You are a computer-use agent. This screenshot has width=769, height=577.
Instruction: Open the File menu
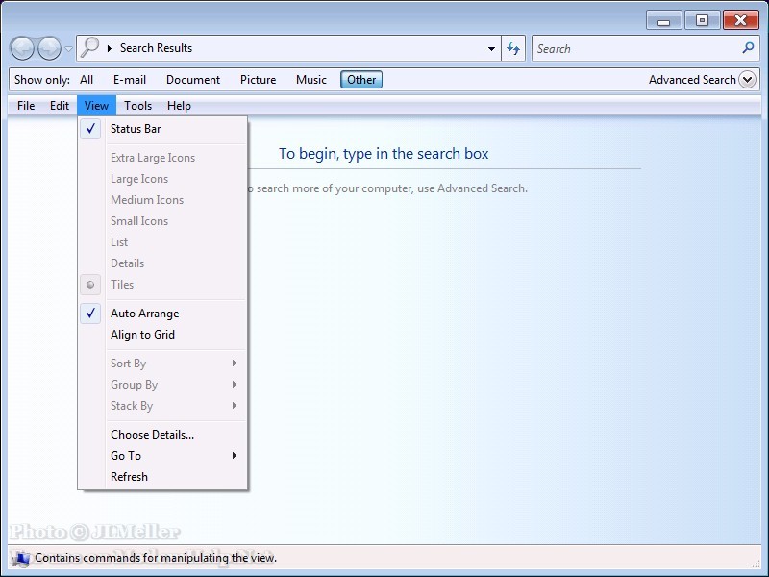26,106
